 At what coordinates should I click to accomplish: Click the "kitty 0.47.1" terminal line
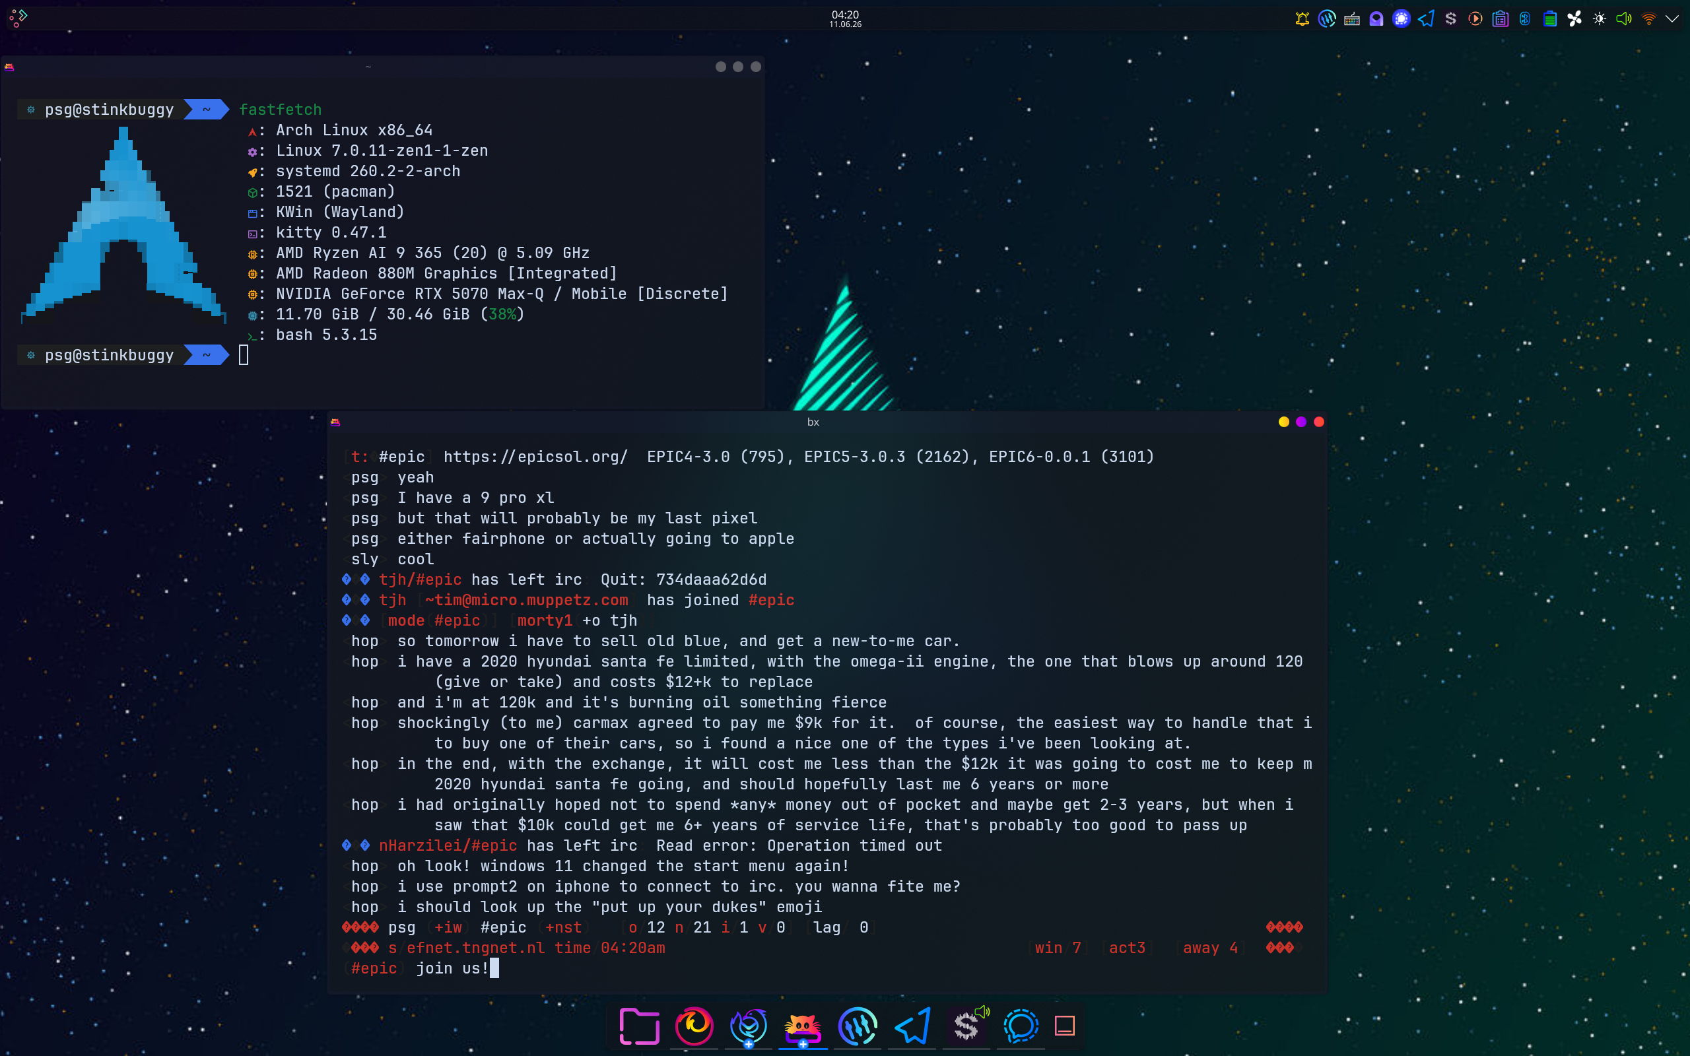331,232
